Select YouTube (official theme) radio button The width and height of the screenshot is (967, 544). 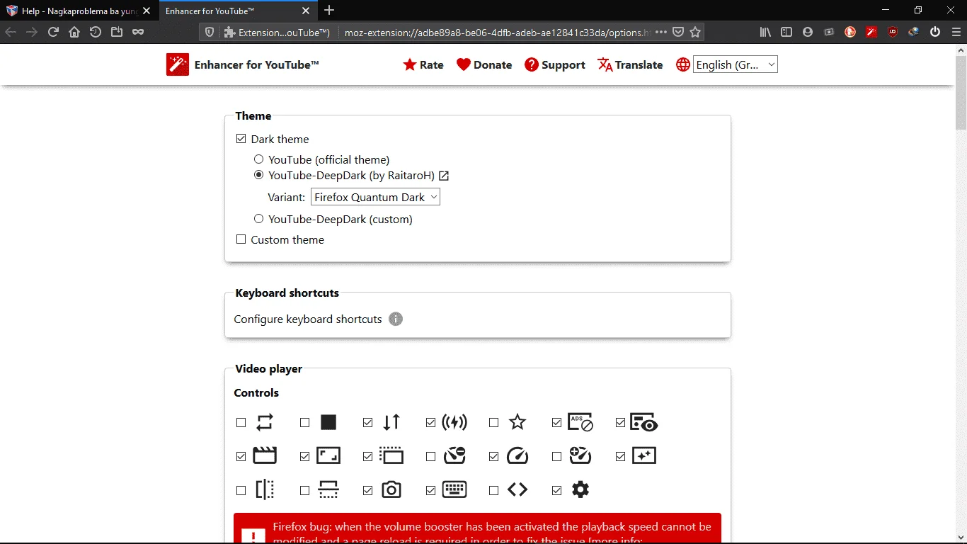pos(258,159)
